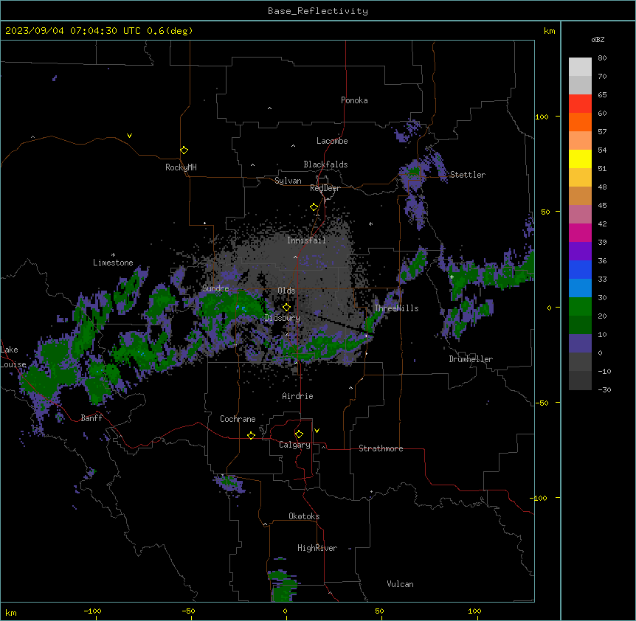636x621 pixels.
Task: Pick the orange 57-60 dBZ legend swatch
Action: 580,122
